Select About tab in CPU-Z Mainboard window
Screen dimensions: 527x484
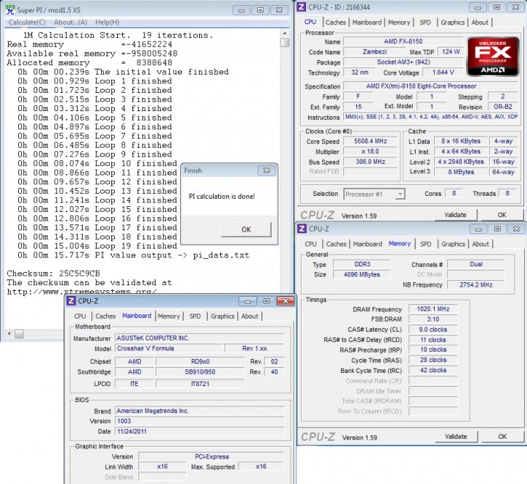coord(250,316)
